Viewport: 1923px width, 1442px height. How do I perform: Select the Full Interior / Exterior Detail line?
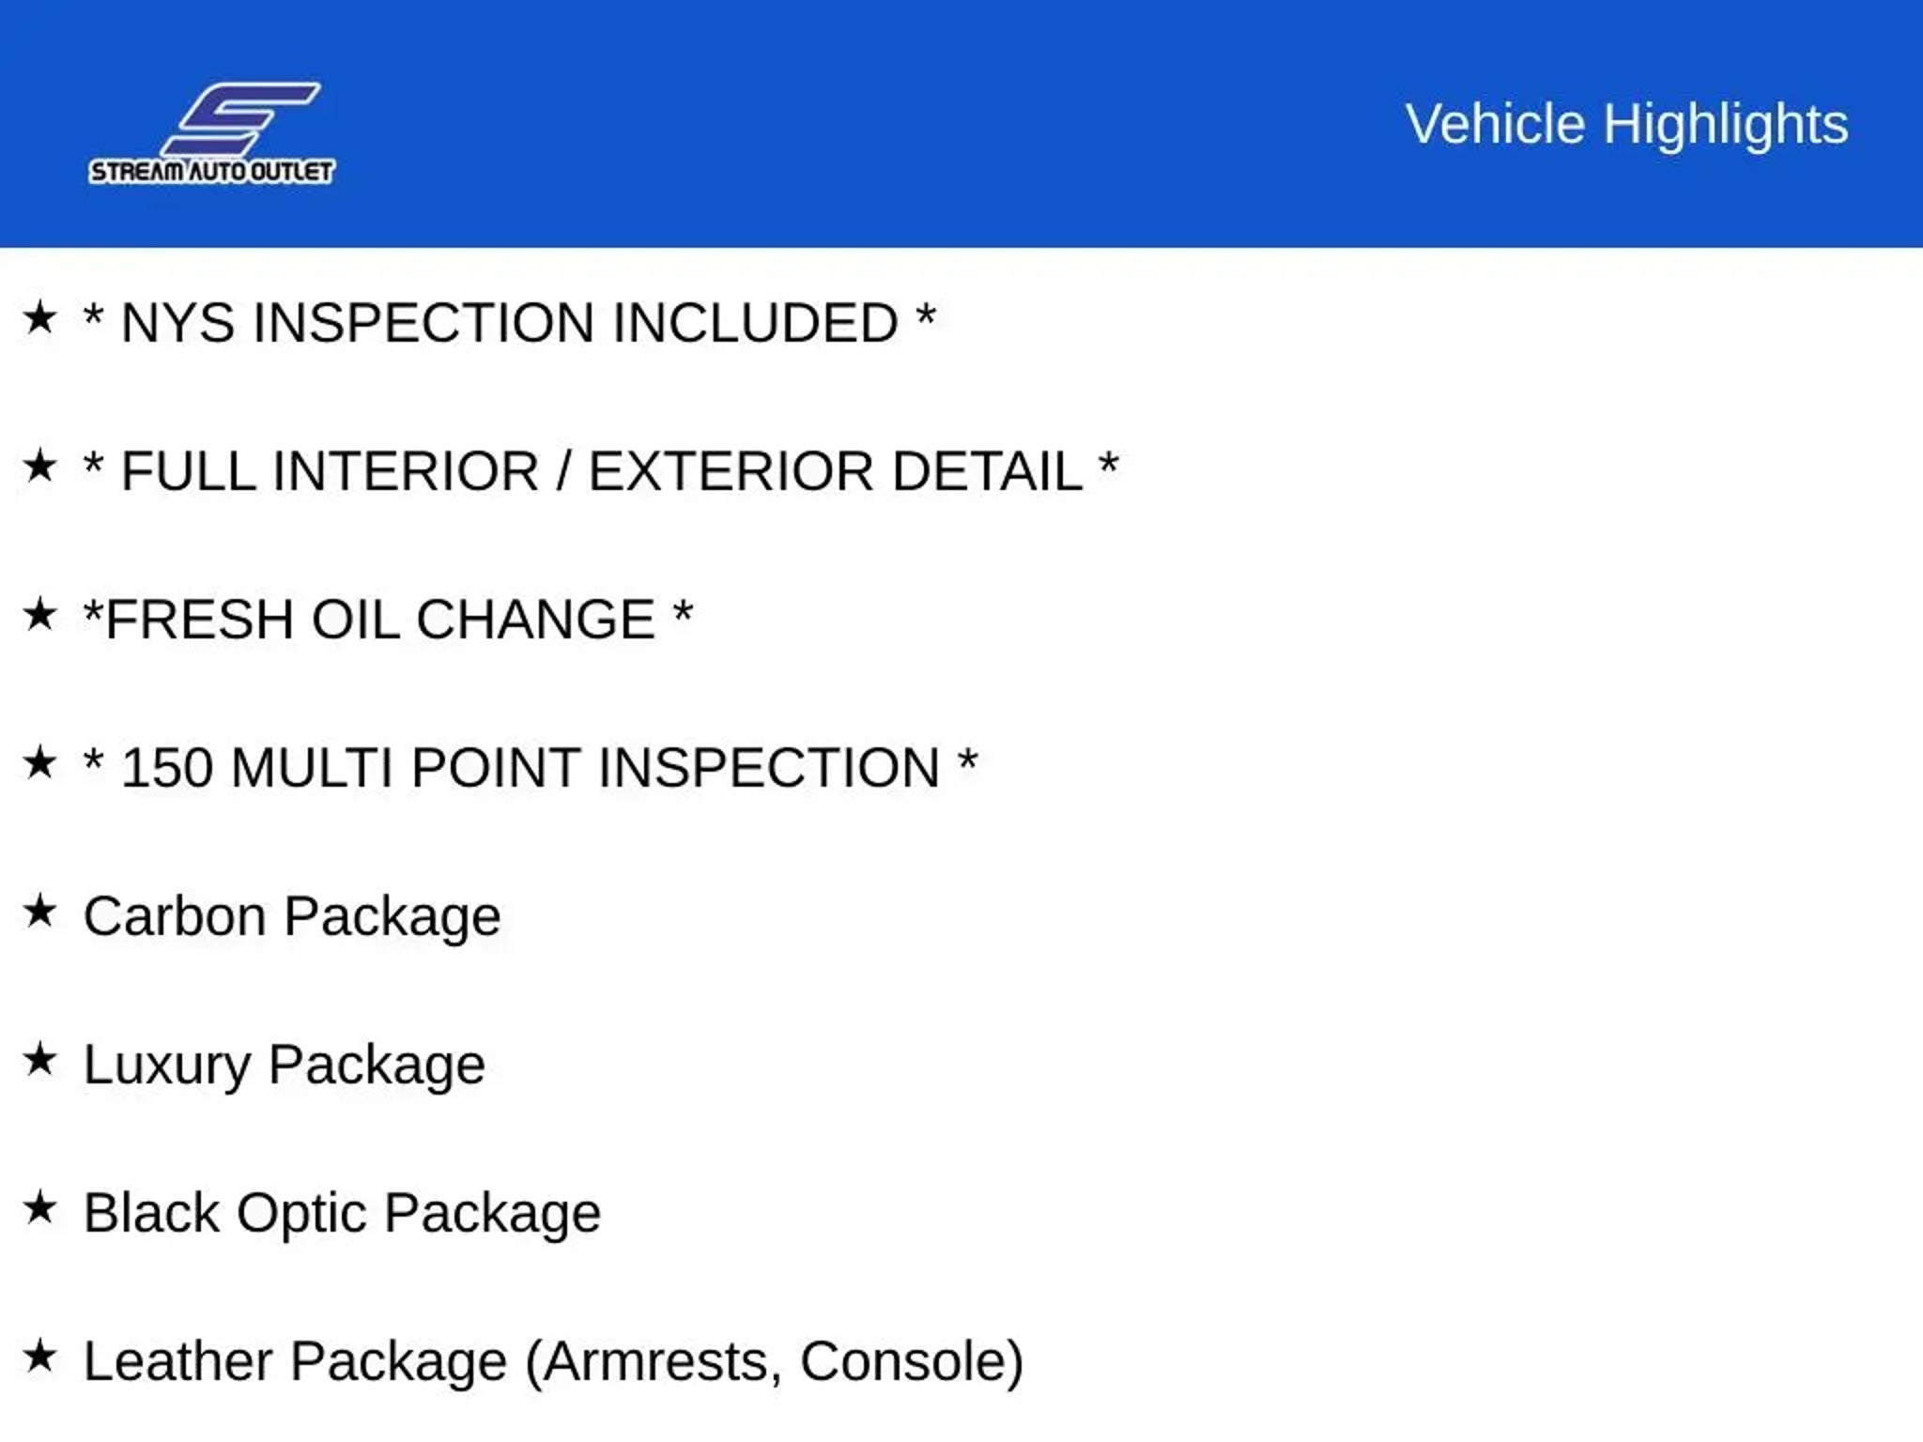pos(601,471)
